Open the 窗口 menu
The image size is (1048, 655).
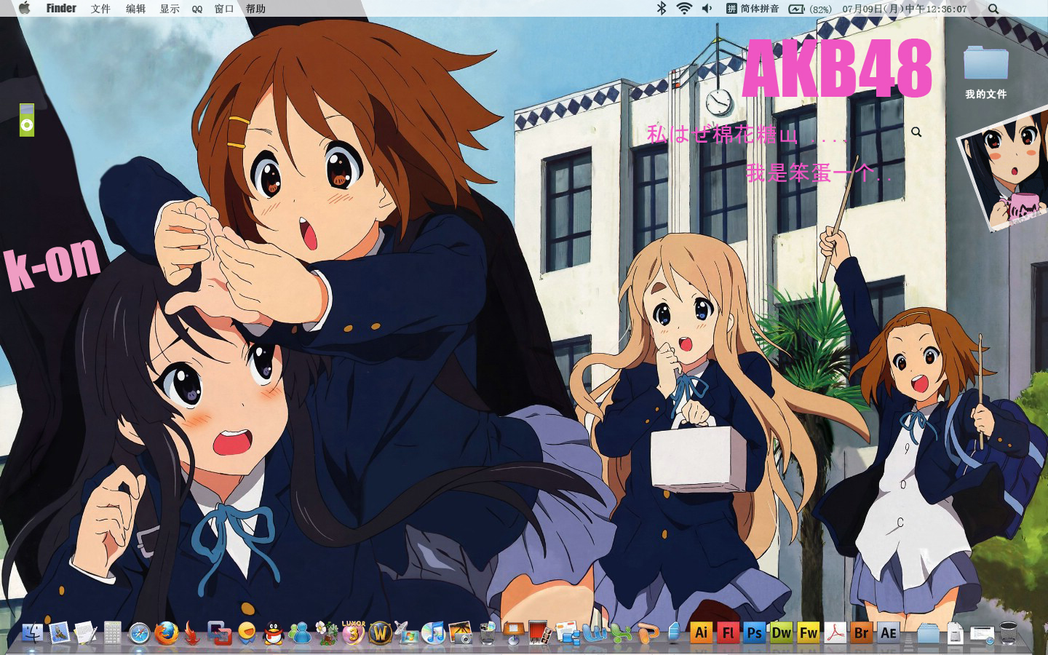tap(224, 9)
